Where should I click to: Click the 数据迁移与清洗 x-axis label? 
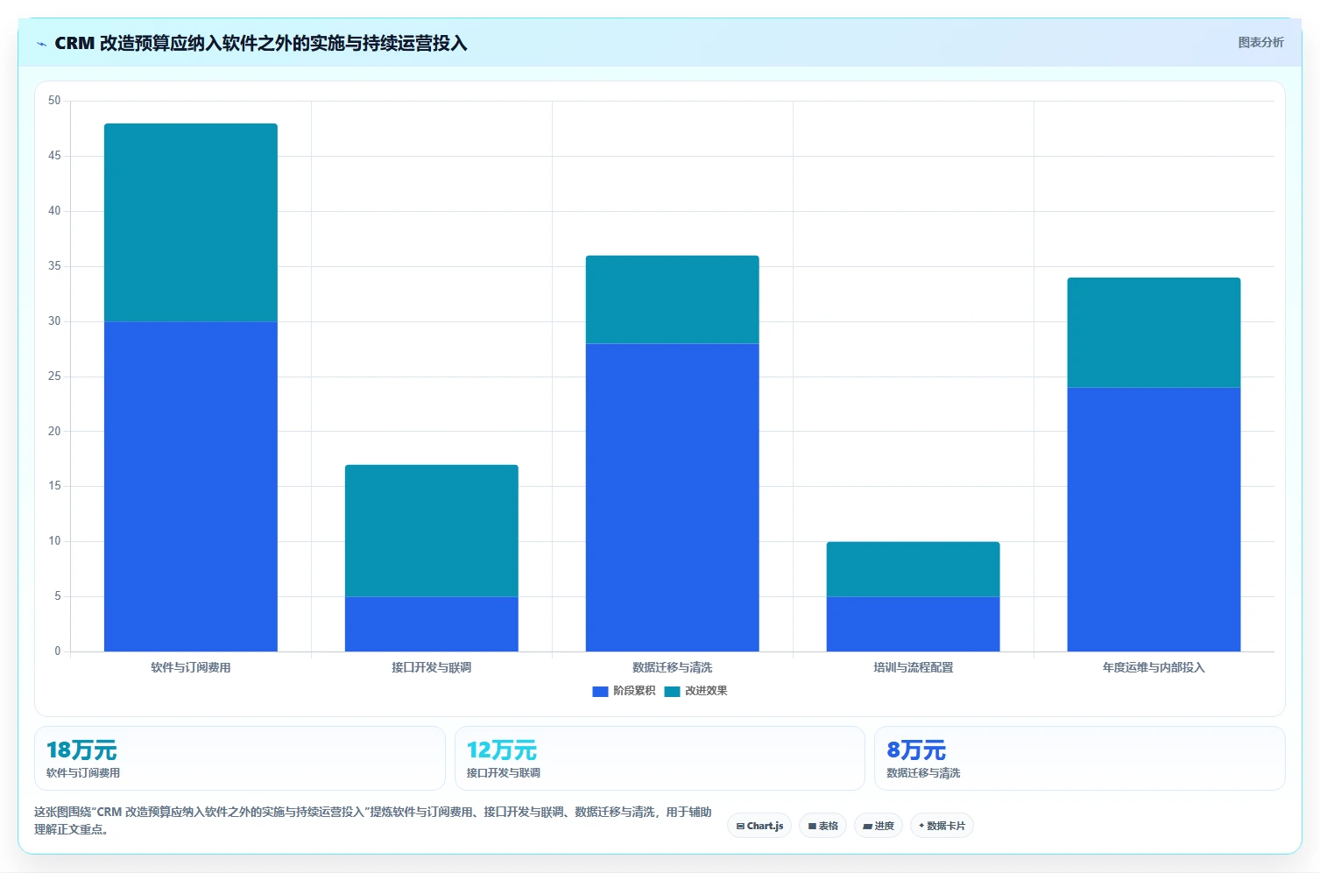673,667
